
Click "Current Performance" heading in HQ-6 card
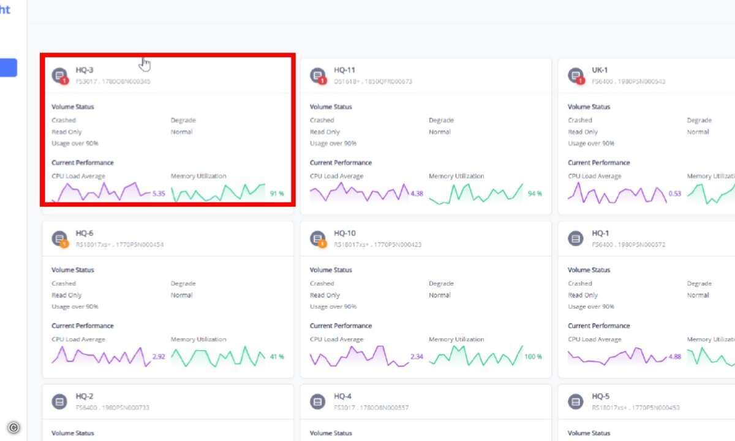tap(83, 325)
